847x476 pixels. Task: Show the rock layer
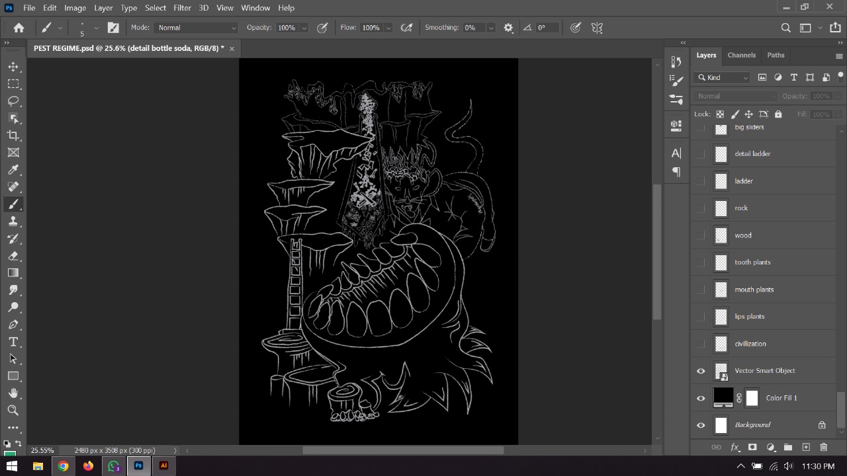point(701,208)
